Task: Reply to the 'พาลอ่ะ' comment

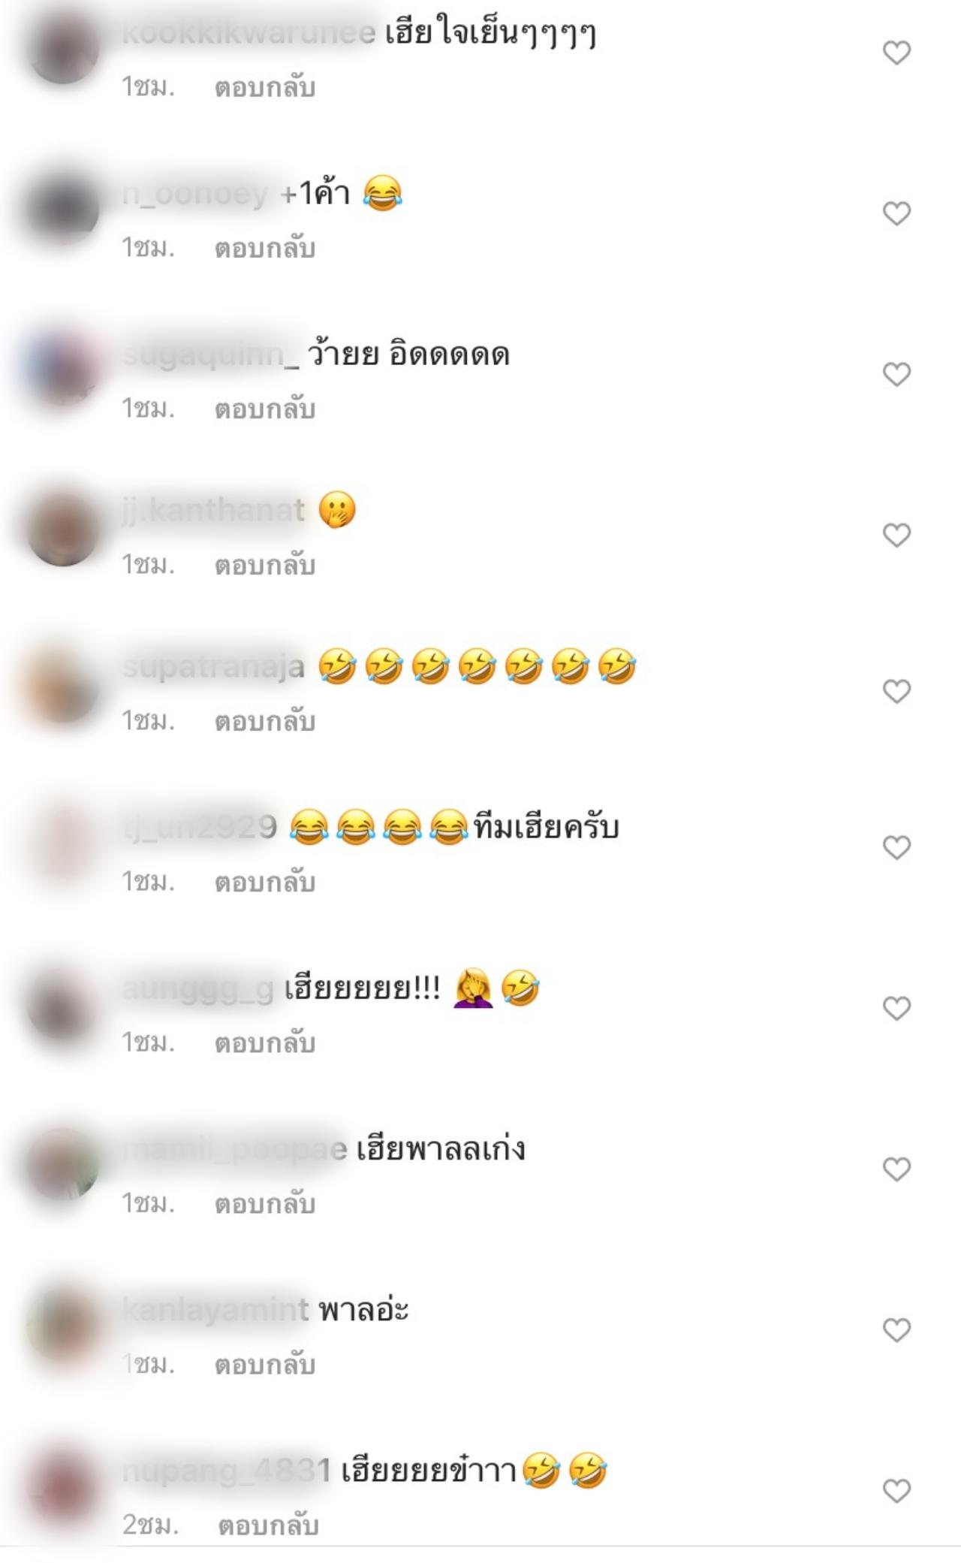Action: (264, 1365)
